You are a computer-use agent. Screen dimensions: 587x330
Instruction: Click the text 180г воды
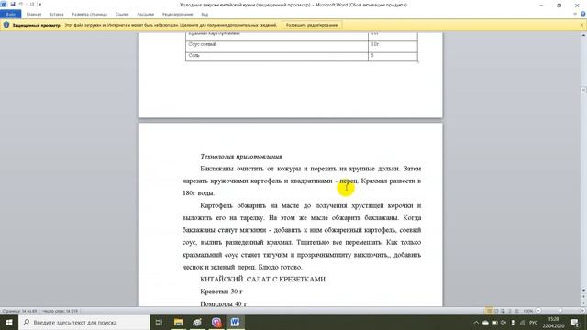coord(198,193)
